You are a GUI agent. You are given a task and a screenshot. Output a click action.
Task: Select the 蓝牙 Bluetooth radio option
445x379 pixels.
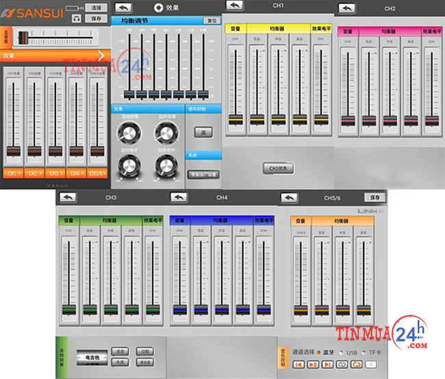click(x=318, y=352)
